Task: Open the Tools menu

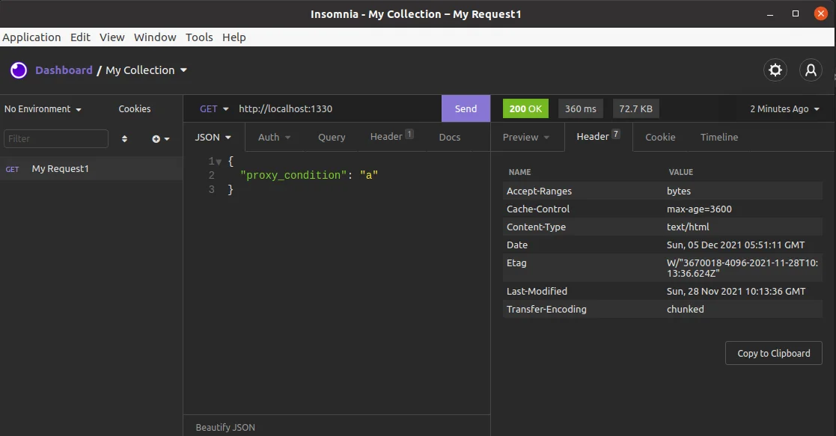Action: point(199,37)
